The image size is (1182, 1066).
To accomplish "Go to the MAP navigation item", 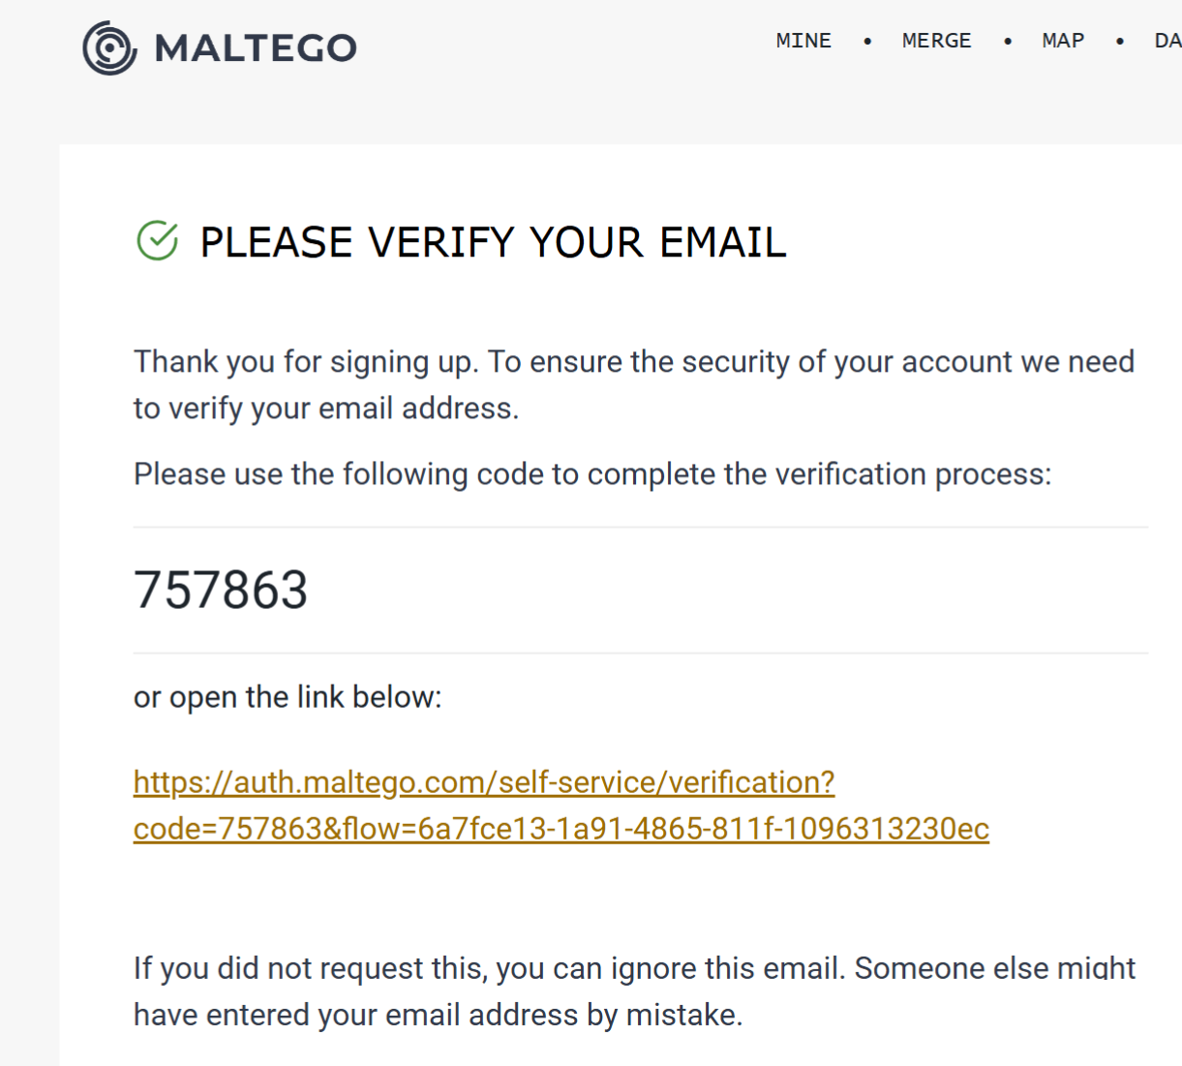I will click(x=1063, y=41).
